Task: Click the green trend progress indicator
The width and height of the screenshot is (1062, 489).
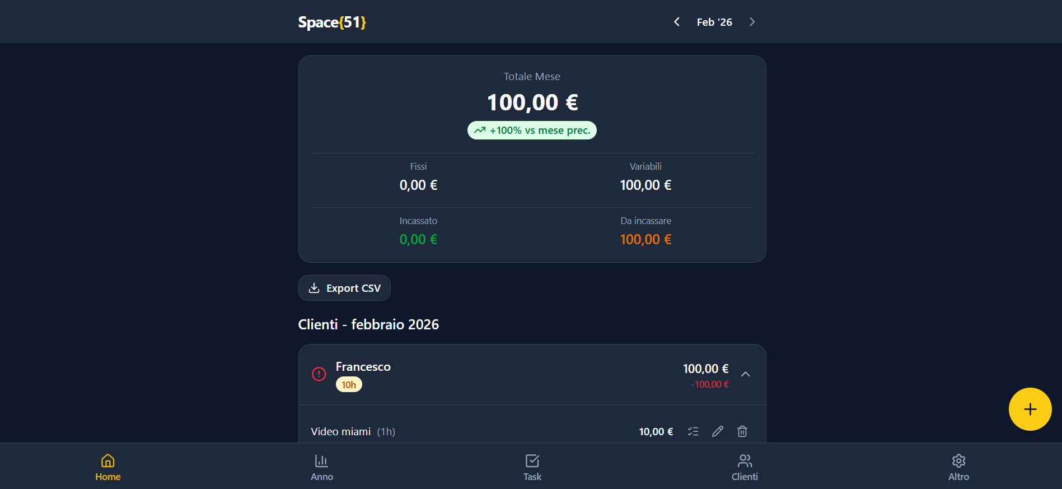Action: 480,130
